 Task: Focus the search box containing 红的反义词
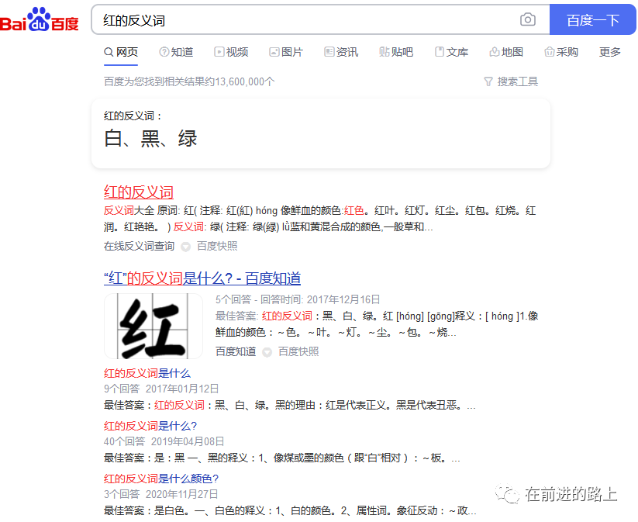coord(305,19)
